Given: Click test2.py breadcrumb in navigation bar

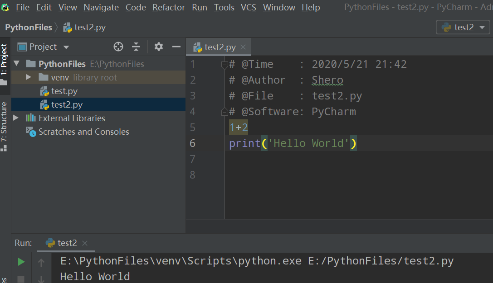Looking at the screenshot, I should (x=84, y=28).
